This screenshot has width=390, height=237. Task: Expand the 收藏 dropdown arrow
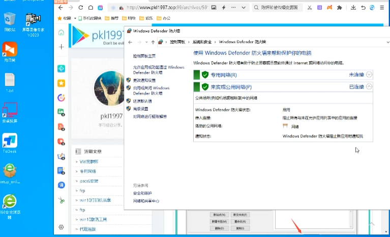click(75, 18)
